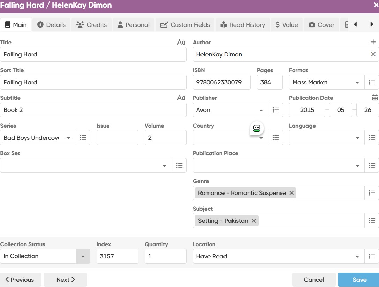Expand the Format dropdown showing Mass Market

(x=357, y=83)
